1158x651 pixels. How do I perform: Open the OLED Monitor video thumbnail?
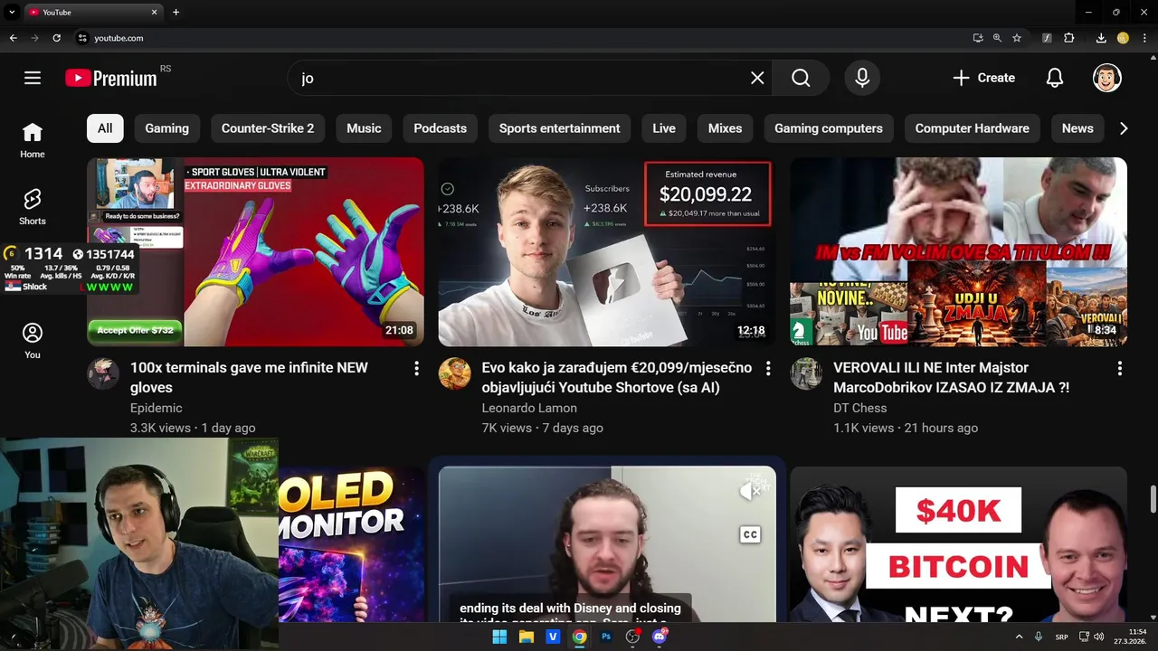pos(351,544)
